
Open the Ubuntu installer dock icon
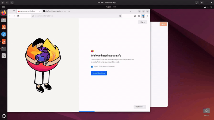(4, 42)
